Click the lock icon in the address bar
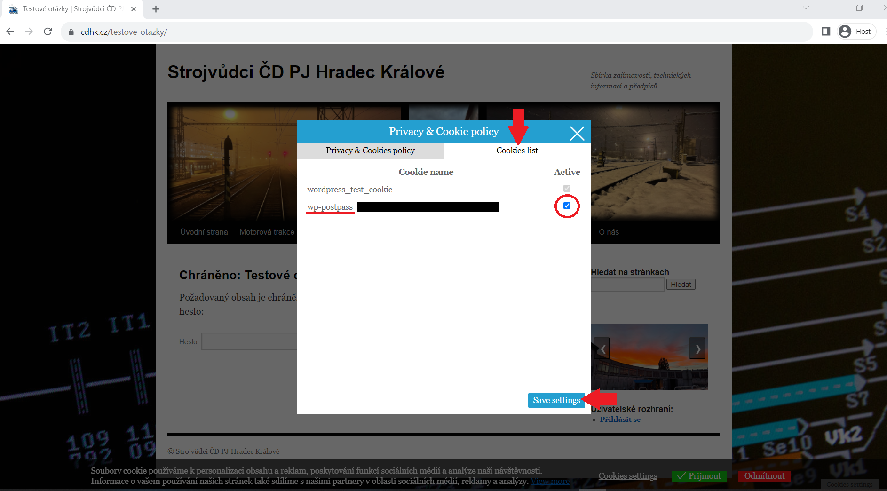This screenshot has height=491, width=887. coord(71,32)
